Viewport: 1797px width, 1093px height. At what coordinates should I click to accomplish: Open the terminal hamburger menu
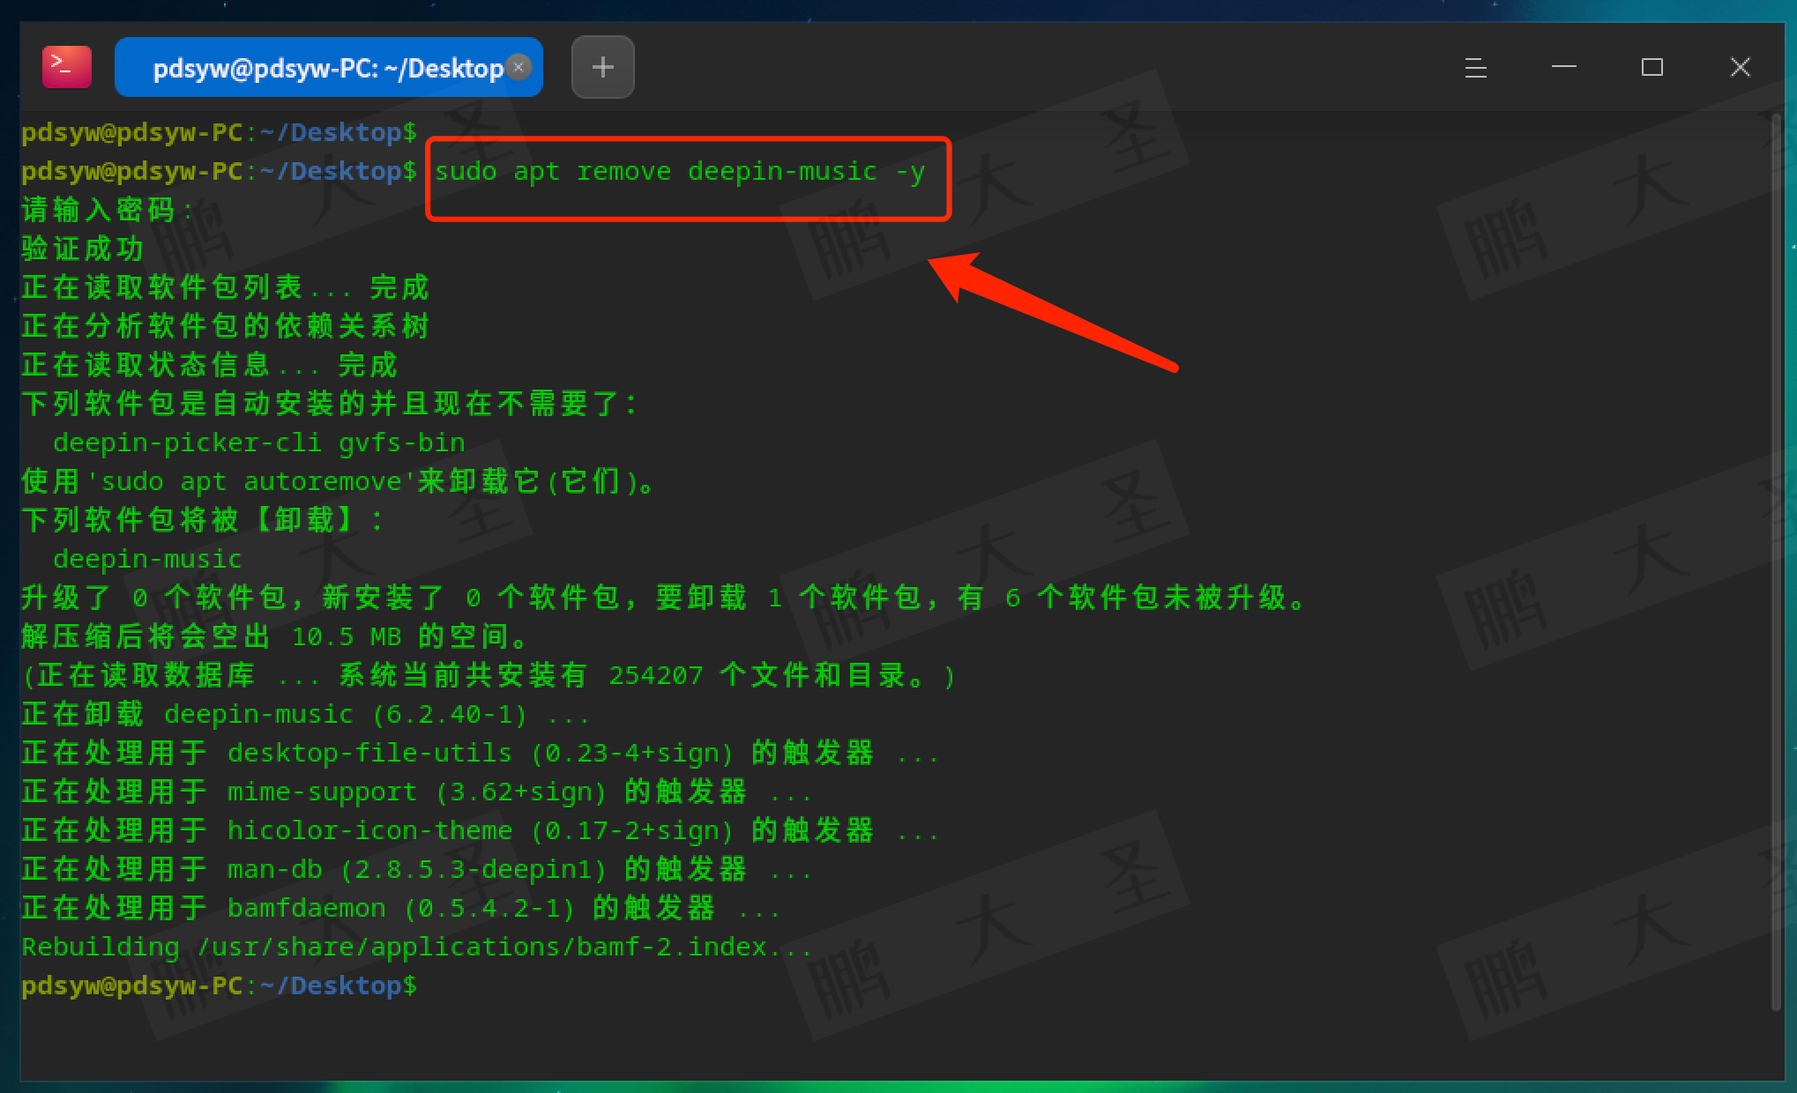point(1475,68)
